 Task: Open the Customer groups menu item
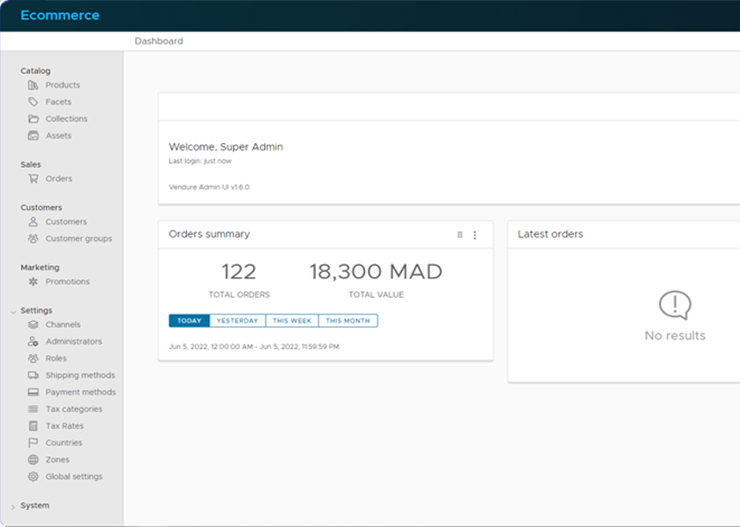click(78, 239)
